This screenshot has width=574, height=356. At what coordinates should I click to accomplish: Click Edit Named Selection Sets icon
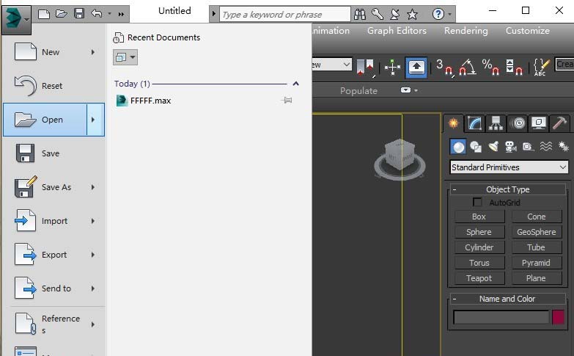pos(542,67)
